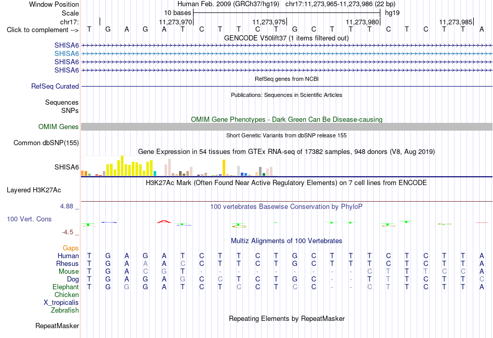Click the orange "Gaps" label
The width and height of the screenshot is (493, 338).
71,248
